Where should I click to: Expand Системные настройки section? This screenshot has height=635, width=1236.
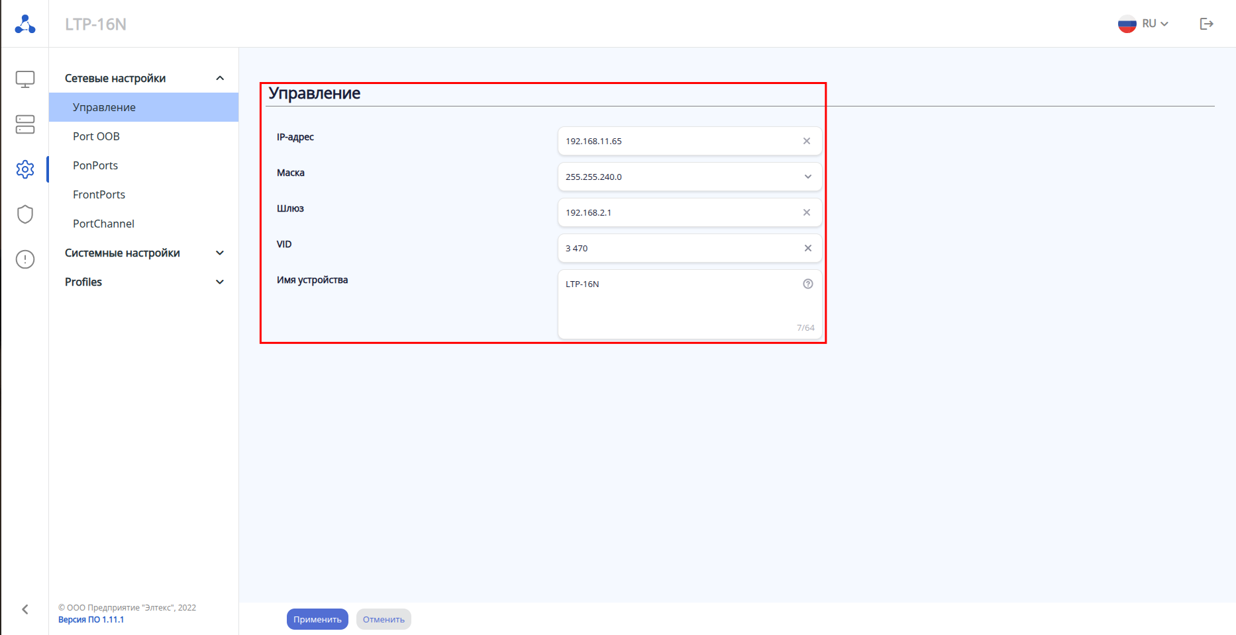[144, 253]
